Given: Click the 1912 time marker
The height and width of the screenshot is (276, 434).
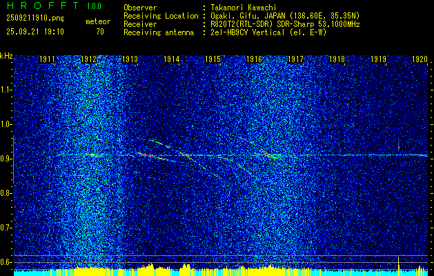Looking at the screenshot, I should pyautogui.click(x=88, y=59).
